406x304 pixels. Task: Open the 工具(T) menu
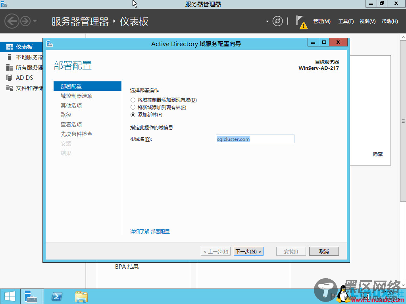[x=346, y=21]
